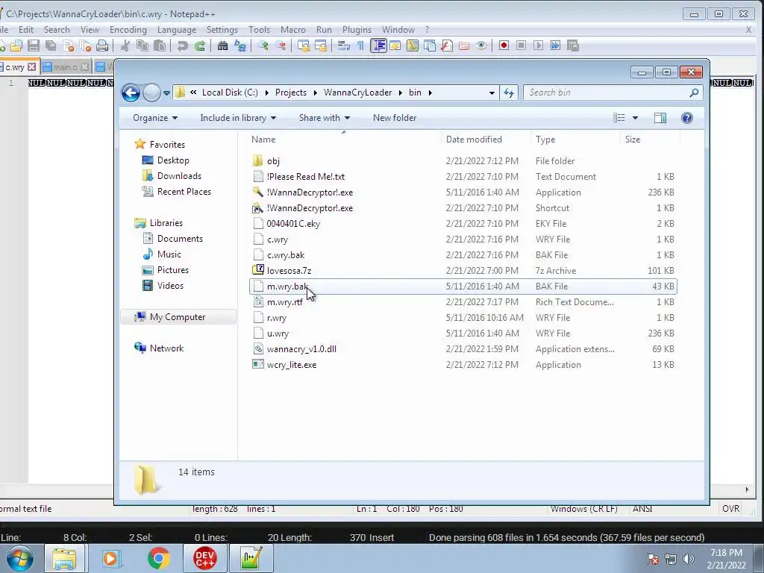This screenshot has height=573, width=764.
Task: Open the recent locations dropdown arrow
Action: click(x=166, y=93)
